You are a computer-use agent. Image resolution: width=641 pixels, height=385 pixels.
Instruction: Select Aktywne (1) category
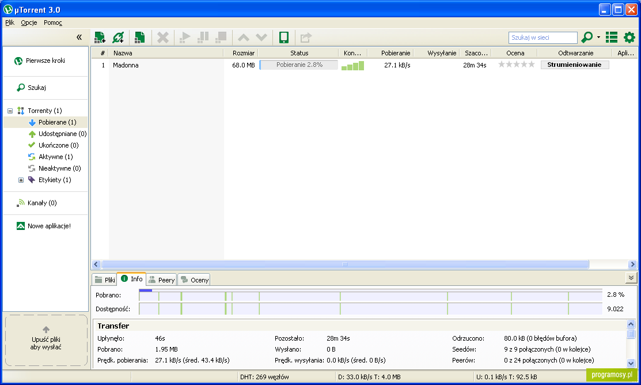[56, 157]
